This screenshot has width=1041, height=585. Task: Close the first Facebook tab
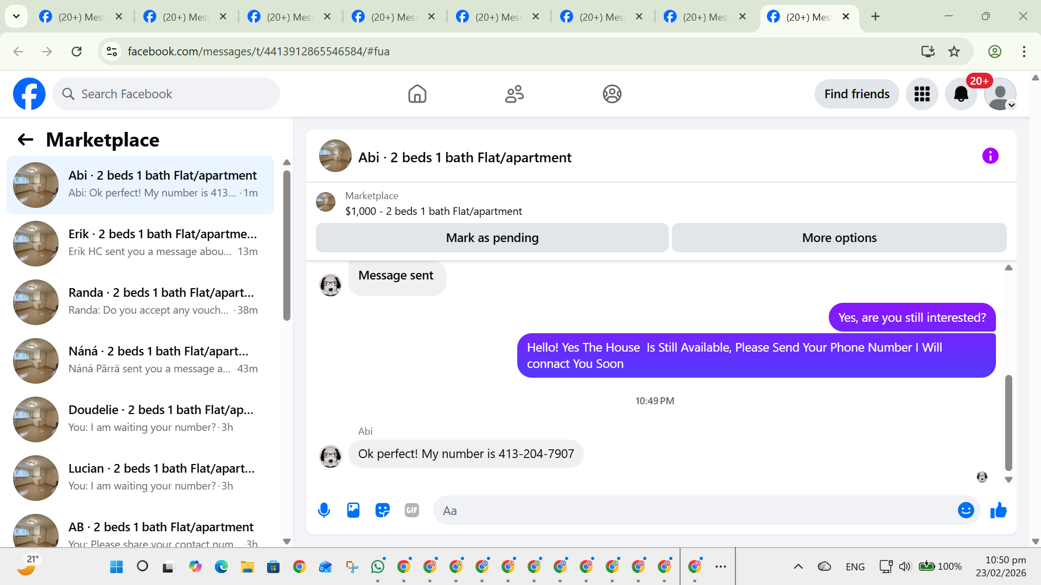point(119,16)
